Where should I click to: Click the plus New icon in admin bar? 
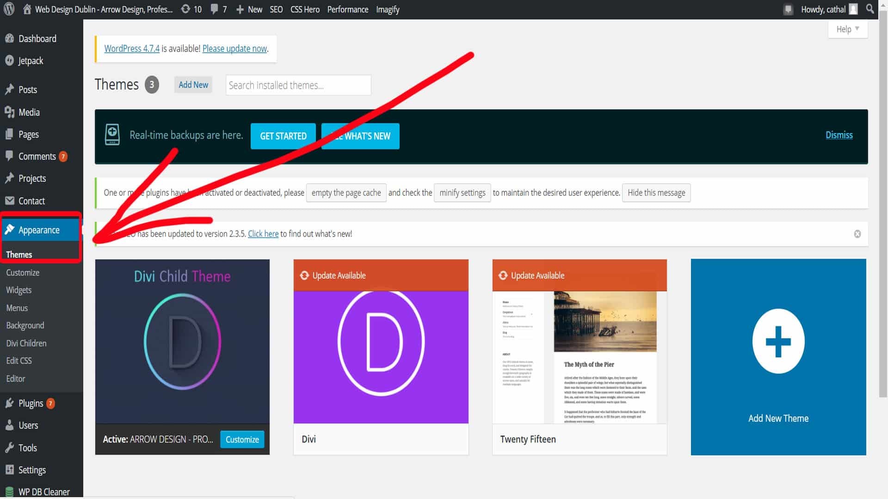pos(240,10)
